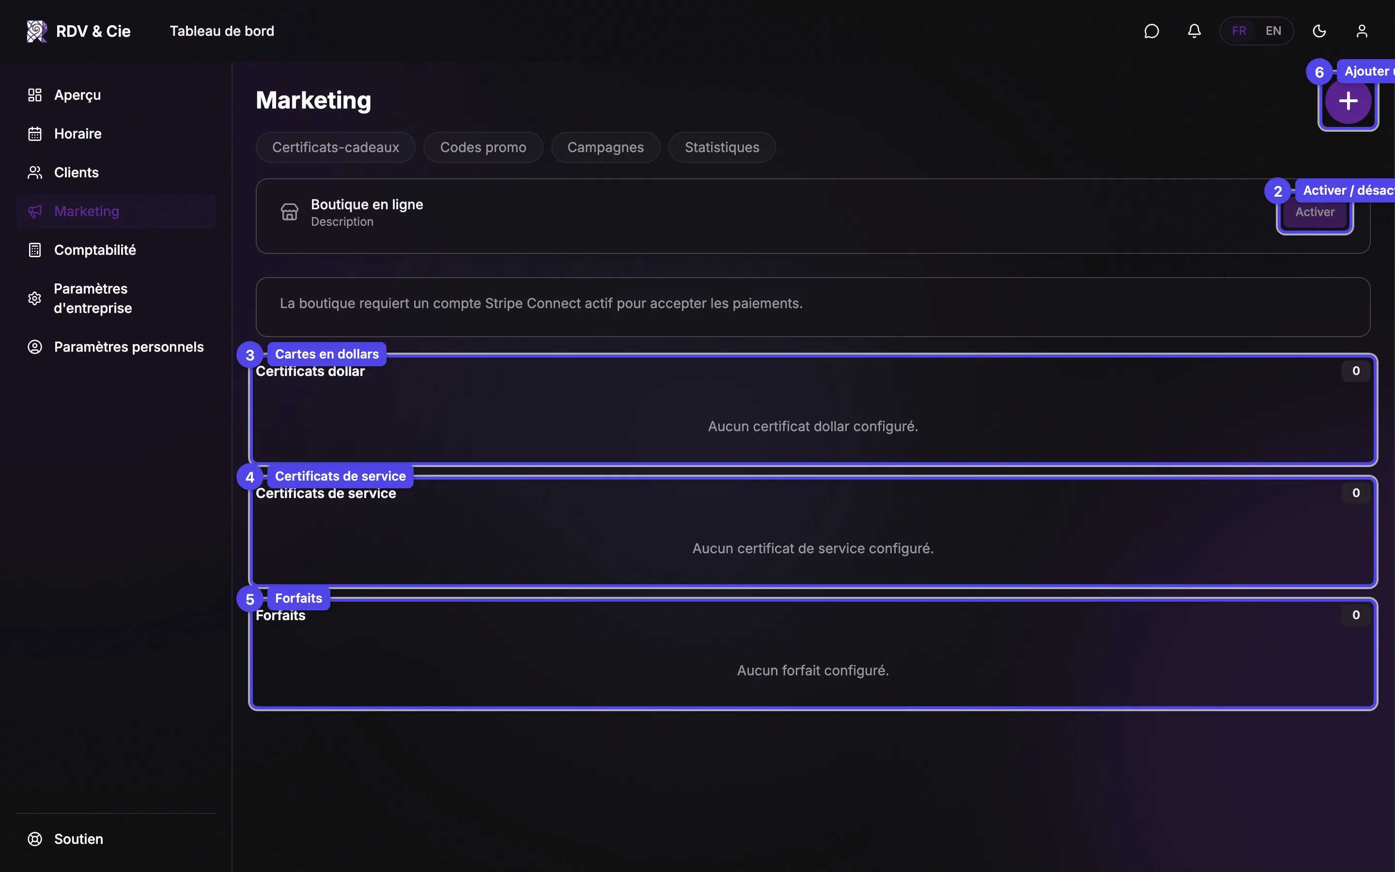
Task: Open the notifications bell
Action: click(1194, 31)
